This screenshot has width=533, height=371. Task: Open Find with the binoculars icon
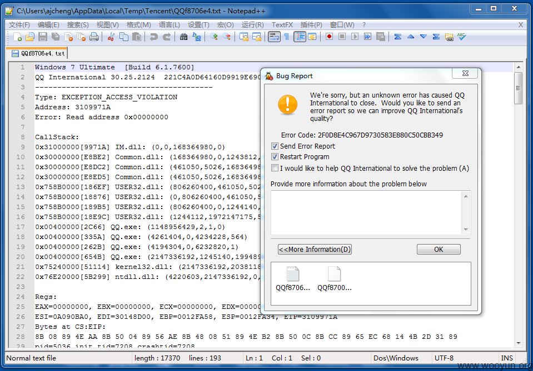[183, 37]
